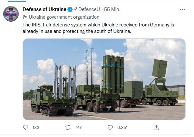Open the IRIS-T system photo
The height and width of the screenshot is (137, 194).
[104, 79]
